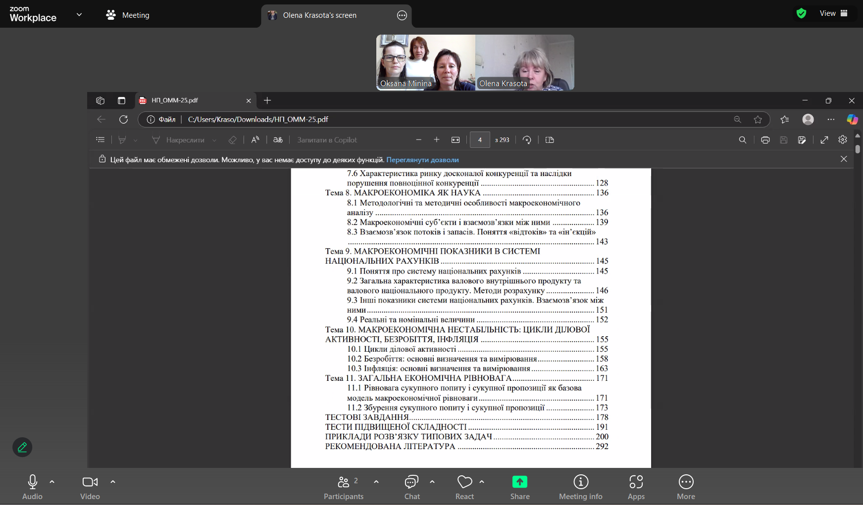The image size is (863, 505).
Task: Expand the Chat options chevron
Action: [432, 482]
